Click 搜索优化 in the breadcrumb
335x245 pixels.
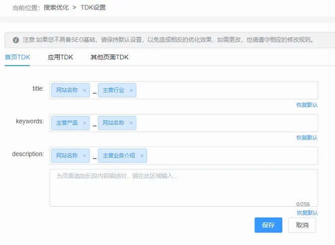point(56,7)
